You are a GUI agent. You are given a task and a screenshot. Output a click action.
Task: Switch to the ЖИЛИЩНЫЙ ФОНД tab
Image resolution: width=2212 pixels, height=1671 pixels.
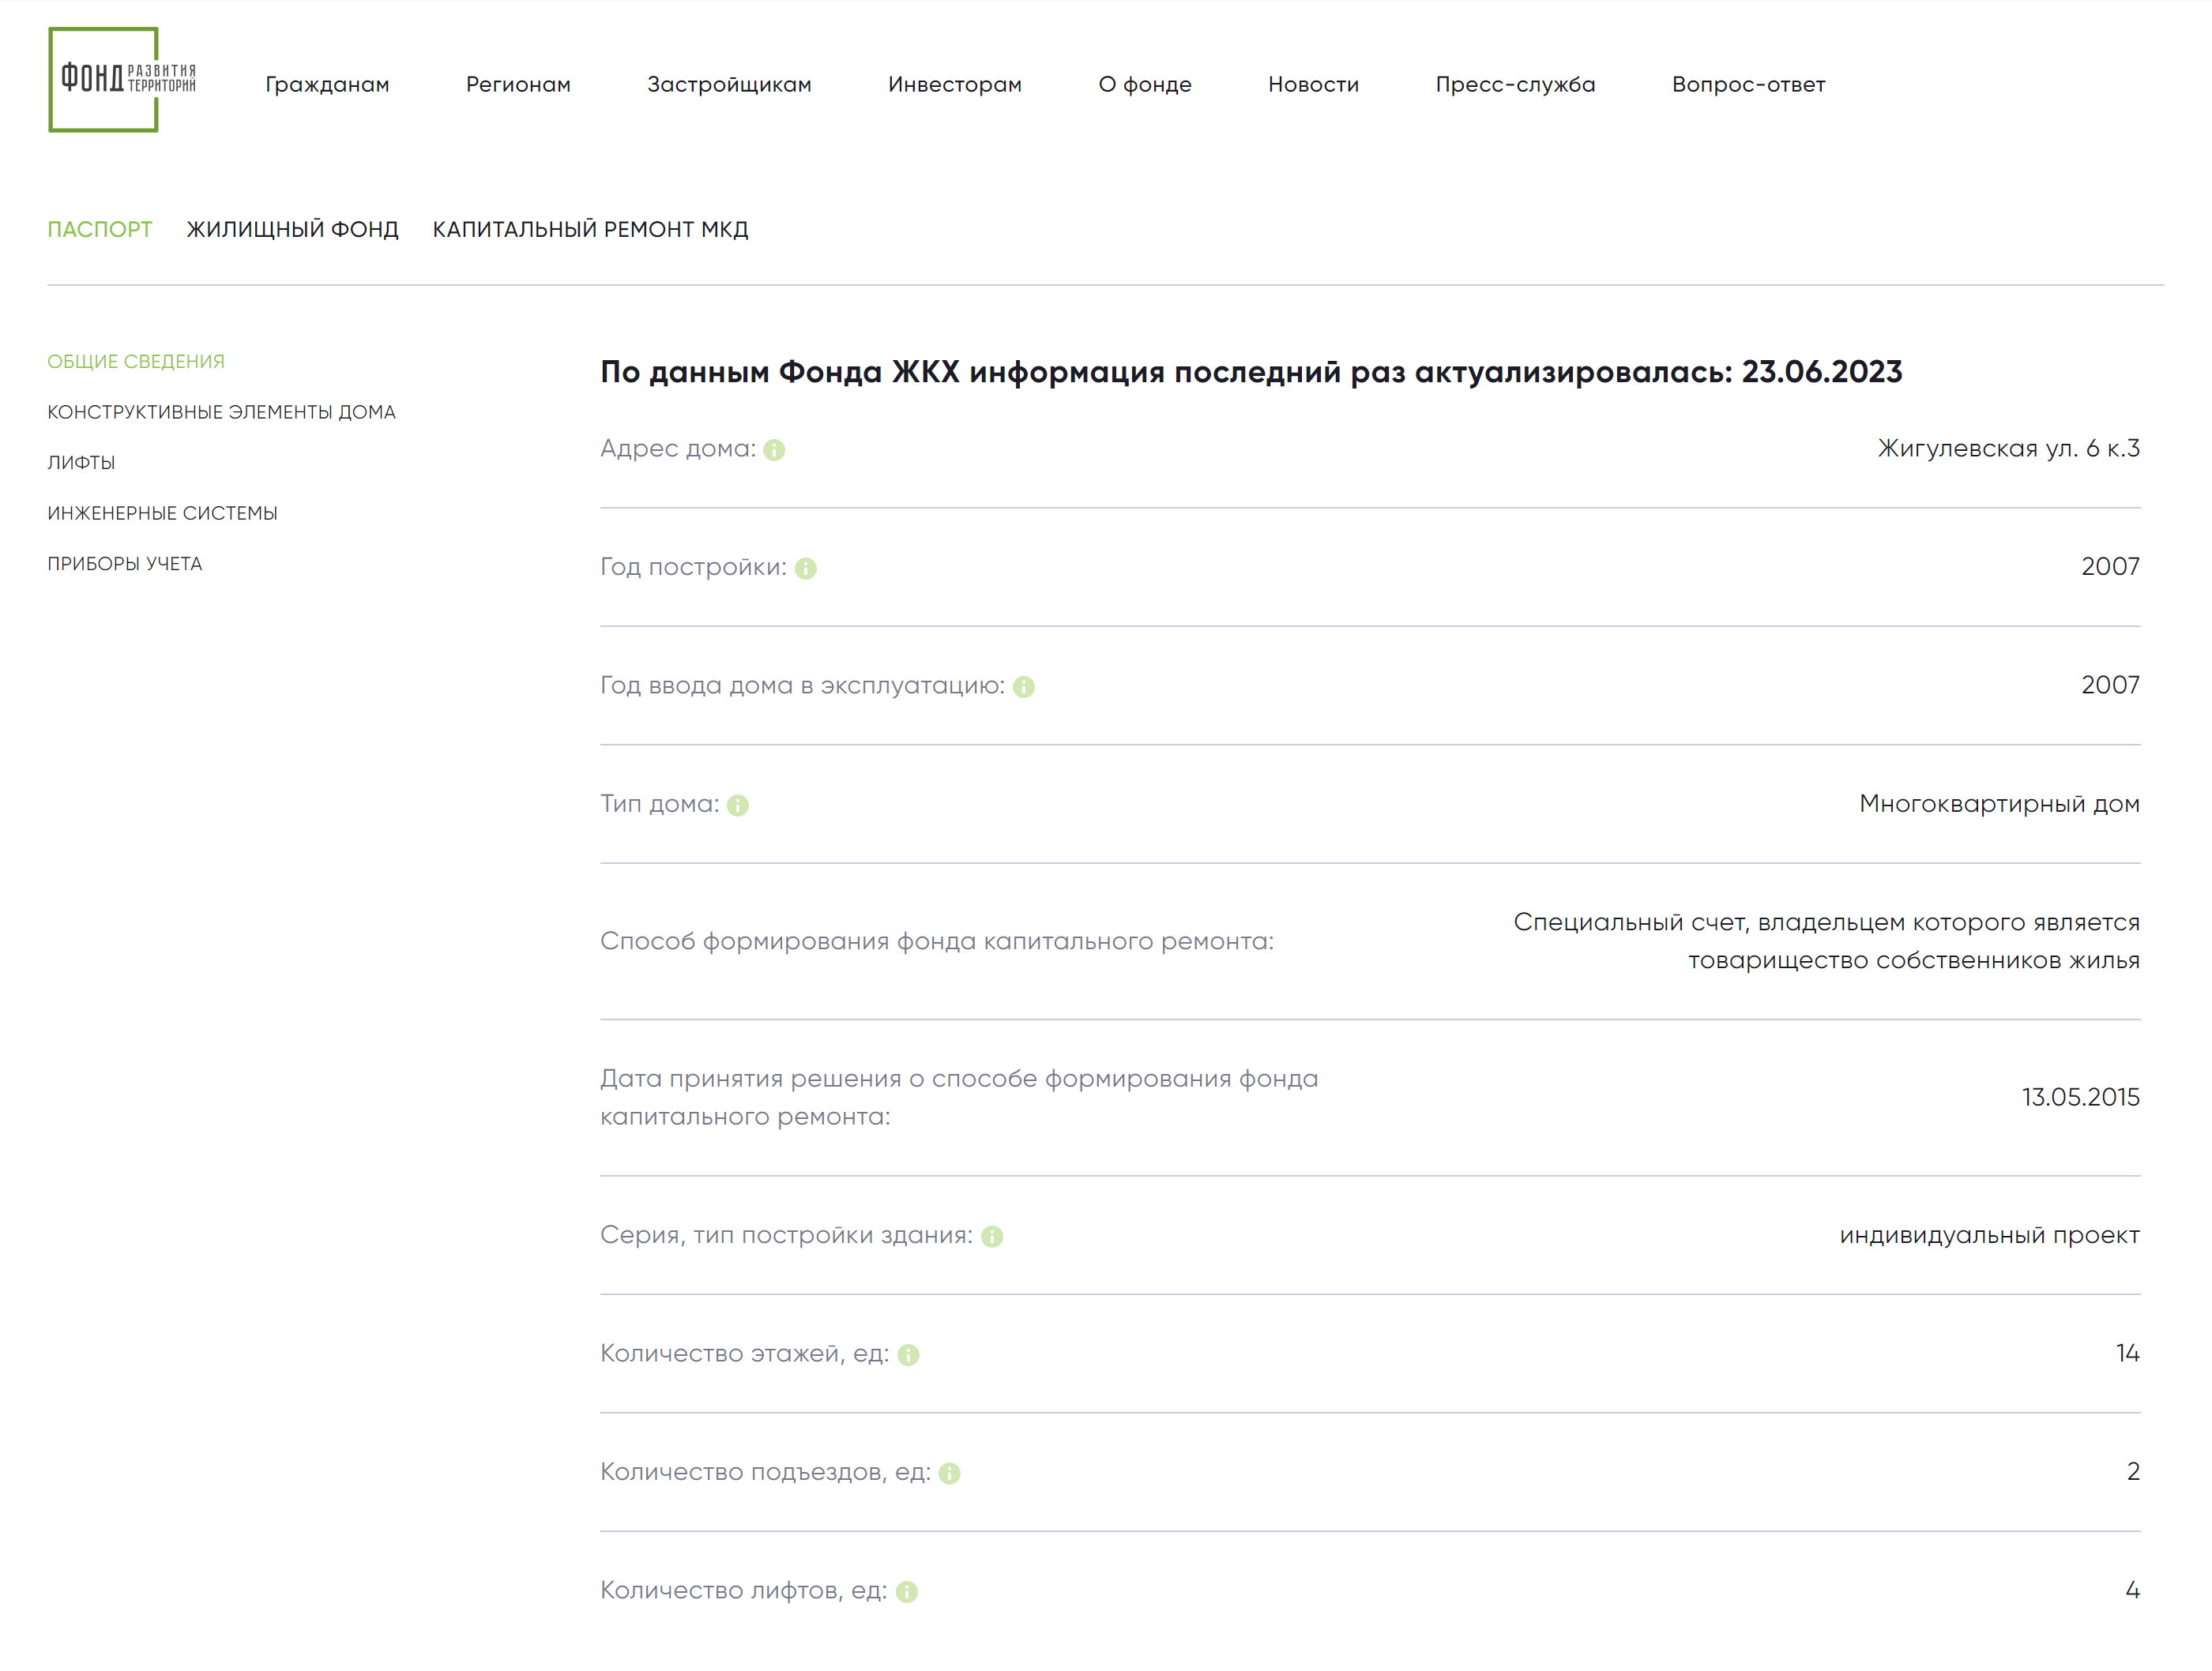click(293, 230)
